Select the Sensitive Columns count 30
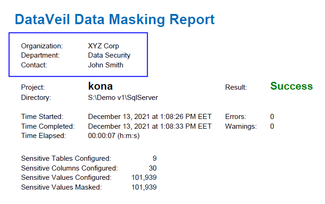 [153, 168]
